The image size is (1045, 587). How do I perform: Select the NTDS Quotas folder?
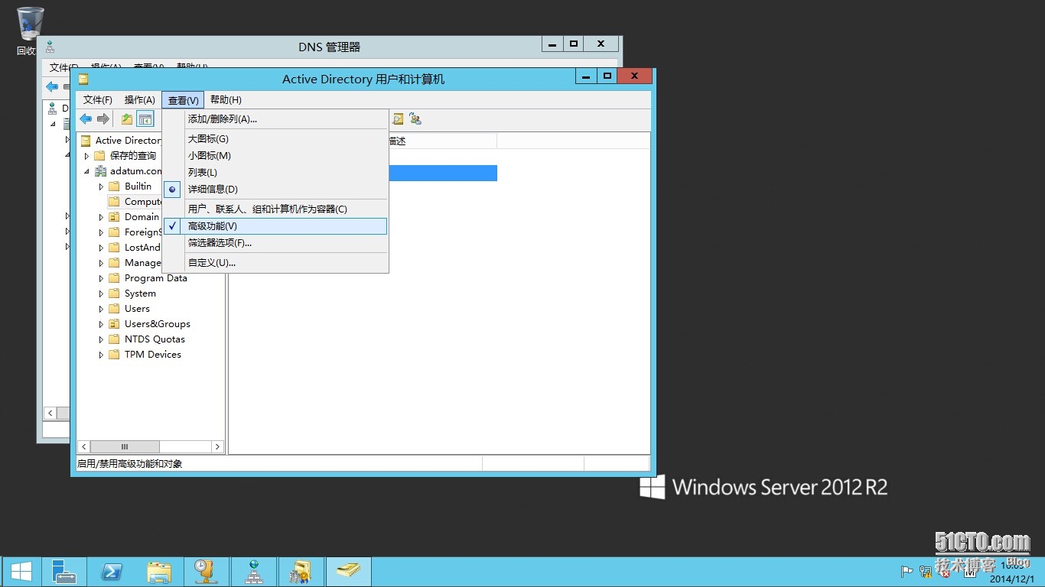tap(155, 339)
